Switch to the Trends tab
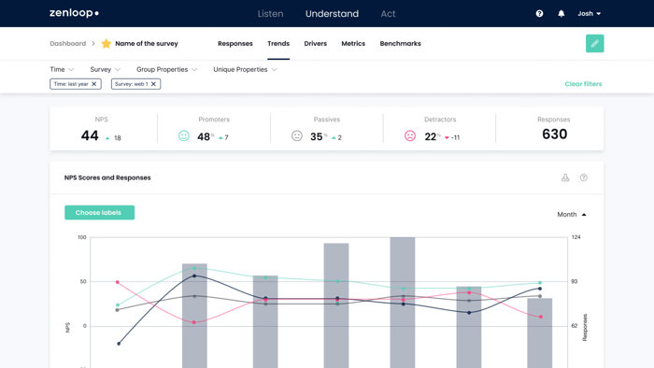 [278, 43]
